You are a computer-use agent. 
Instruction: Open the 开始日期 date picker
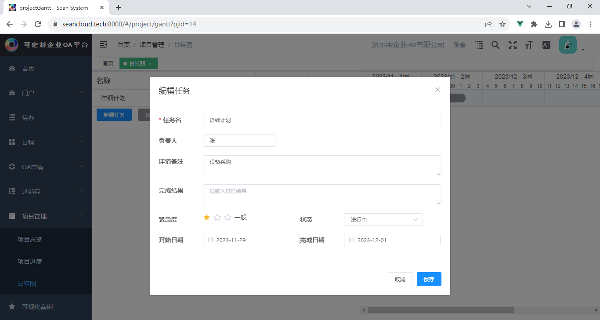pyautogui.click(x=251, y=240)
